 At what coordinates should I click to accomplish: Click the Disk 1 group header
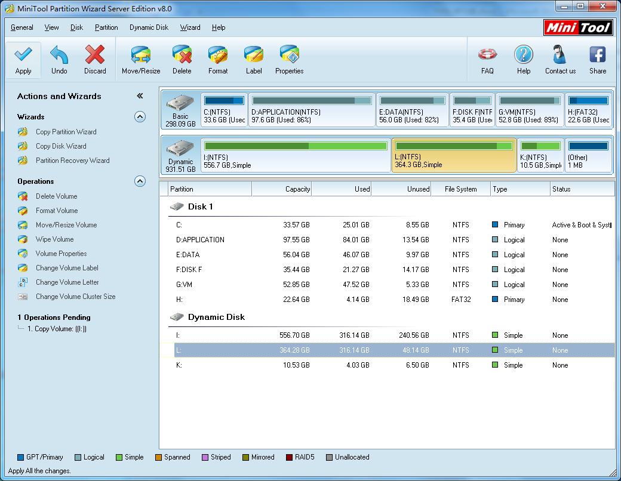pyautogui.click(x=200, y=206)
